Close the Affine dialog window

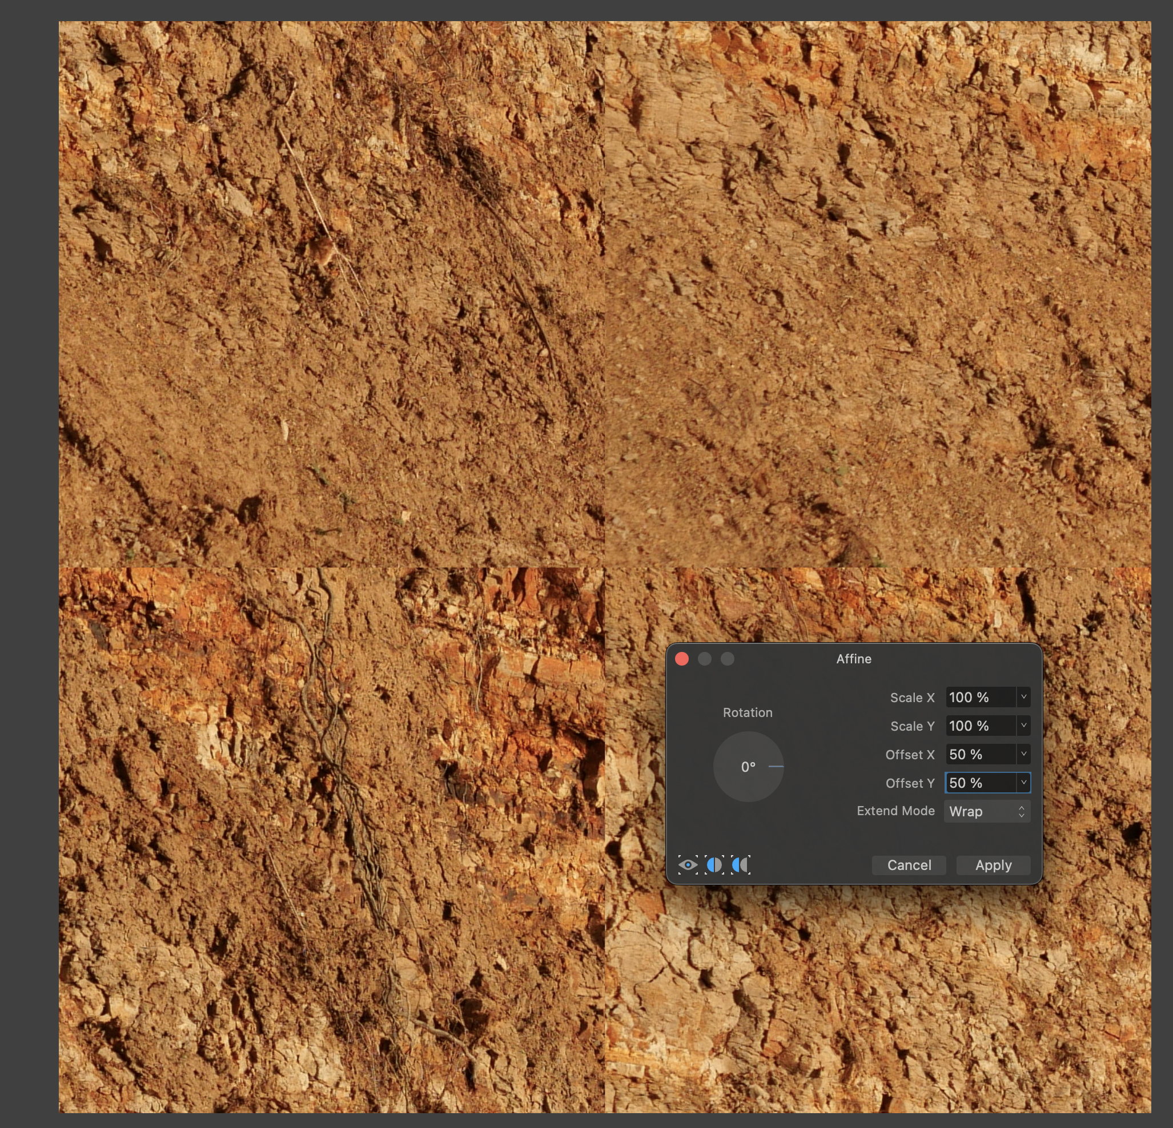[682, 659]
